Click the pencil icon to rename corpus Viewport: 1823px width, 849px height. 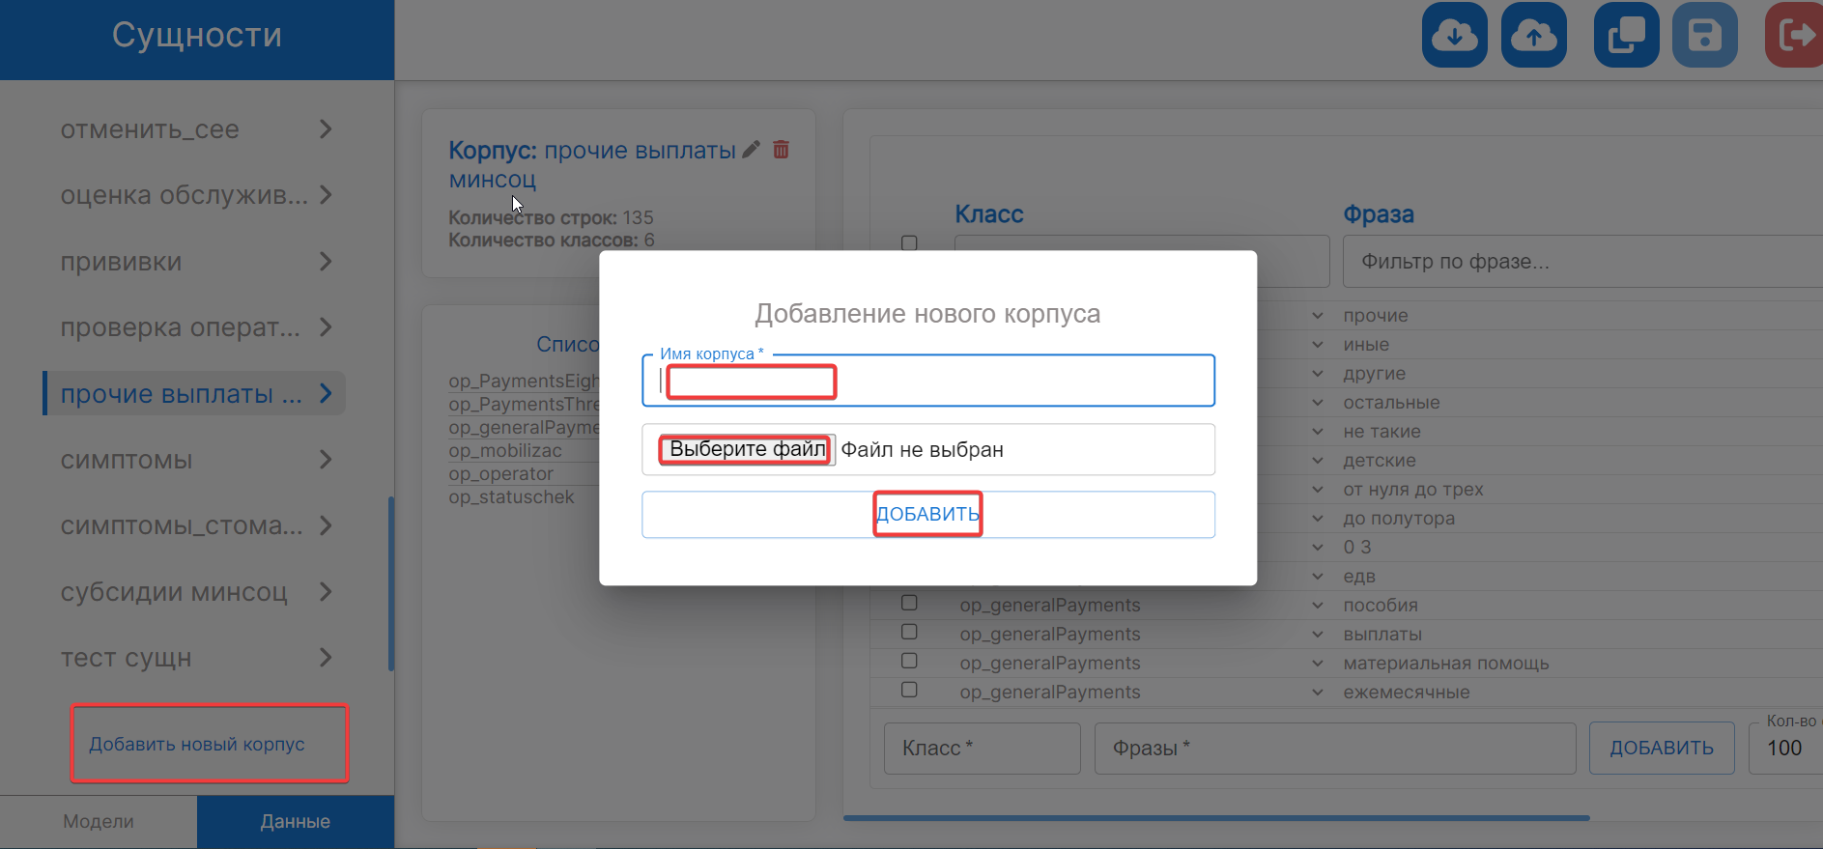[x=751, y=150]
